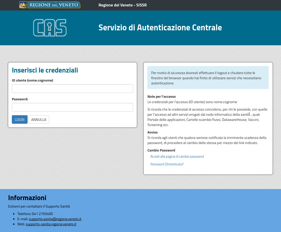Open the 'Password Dimenticata?' link

click(167, 164)
